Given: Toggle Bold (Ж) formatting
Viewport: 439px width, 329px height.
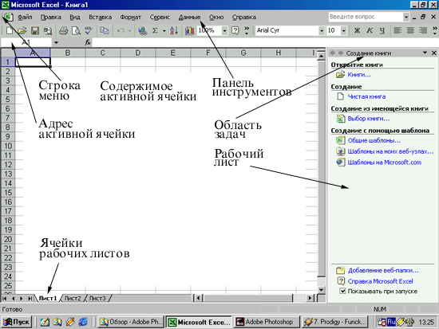Looking at the screenshot, I should coord(357,30).
